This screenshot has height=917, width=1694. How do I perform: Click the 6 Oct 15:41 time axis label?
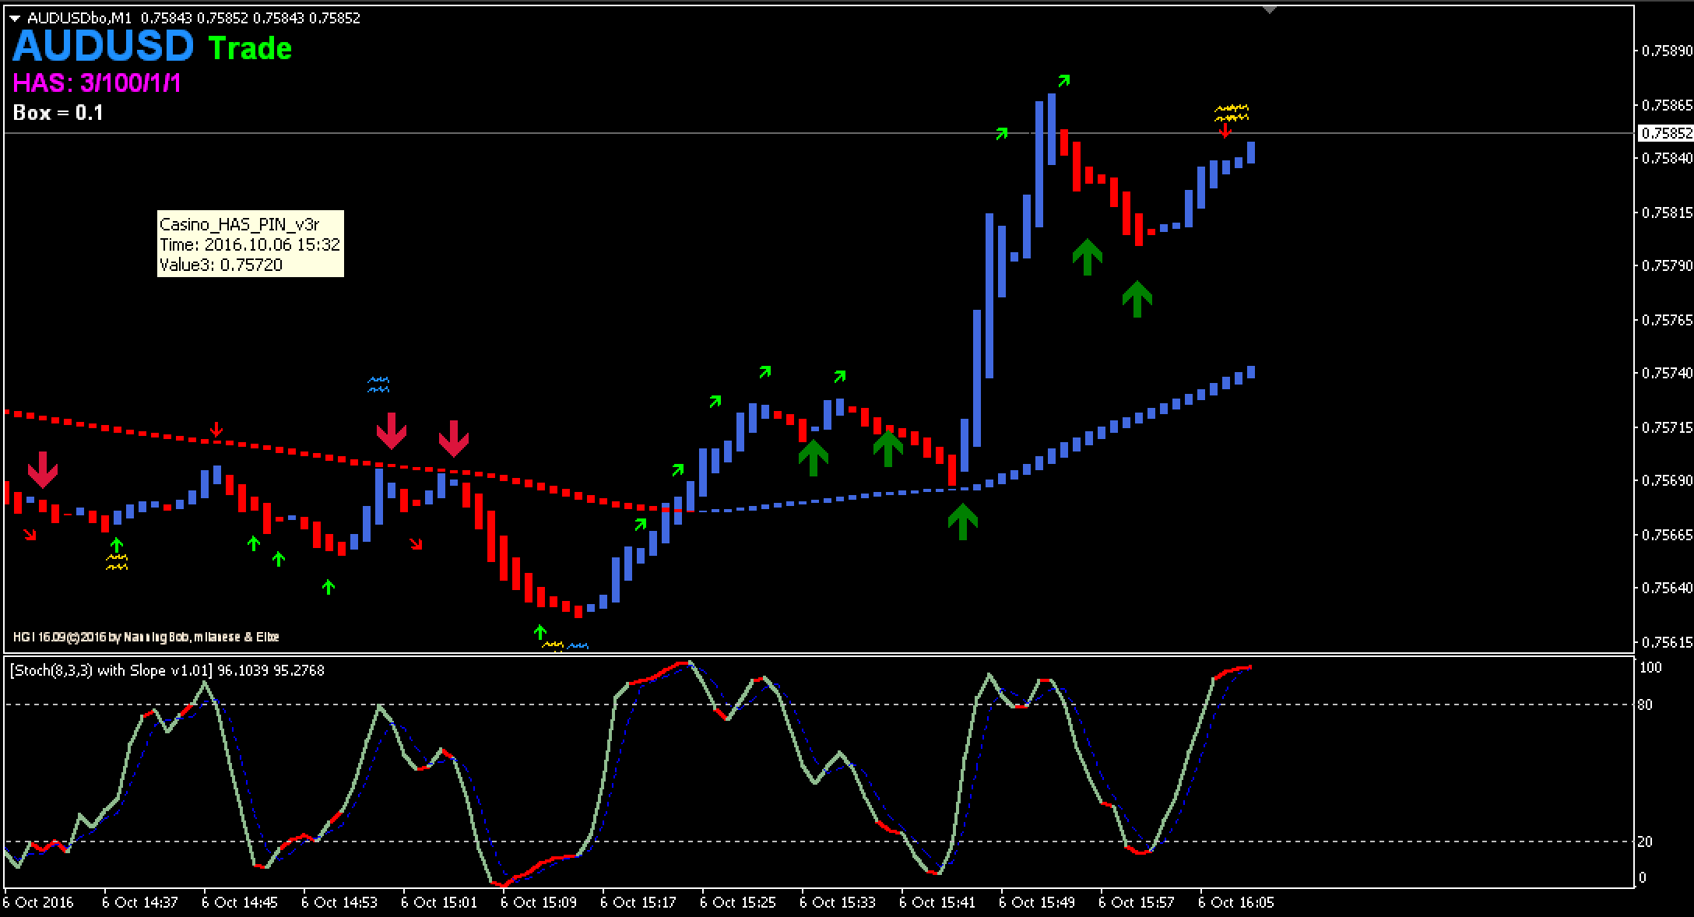pyautogui.click(x=937, y=903)
